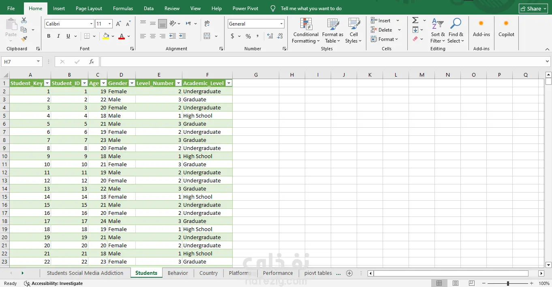The height and width of the screenshot is (287, 552).
Task: Toggle Bottom Align vertical alignment
Action: (163, 24)
